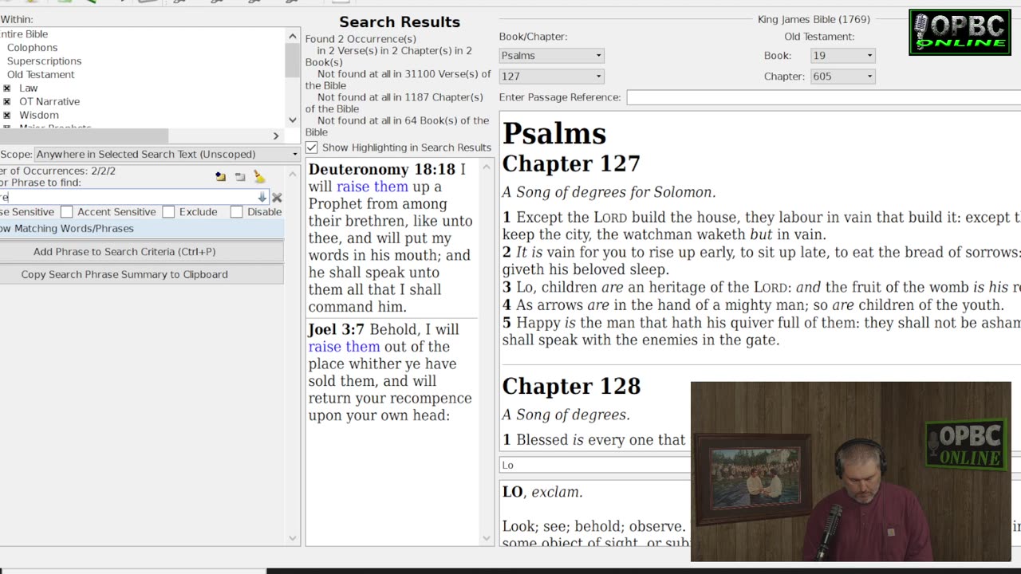
Task: Click Found 2 Occurrence(s) summary text
Action: (x=361, y=39)
